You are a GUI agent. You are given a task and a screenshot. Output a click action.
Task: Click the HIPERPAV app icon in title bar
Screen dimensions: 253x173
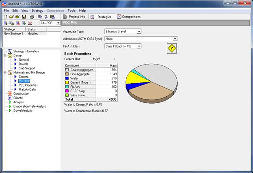(4, 4)
